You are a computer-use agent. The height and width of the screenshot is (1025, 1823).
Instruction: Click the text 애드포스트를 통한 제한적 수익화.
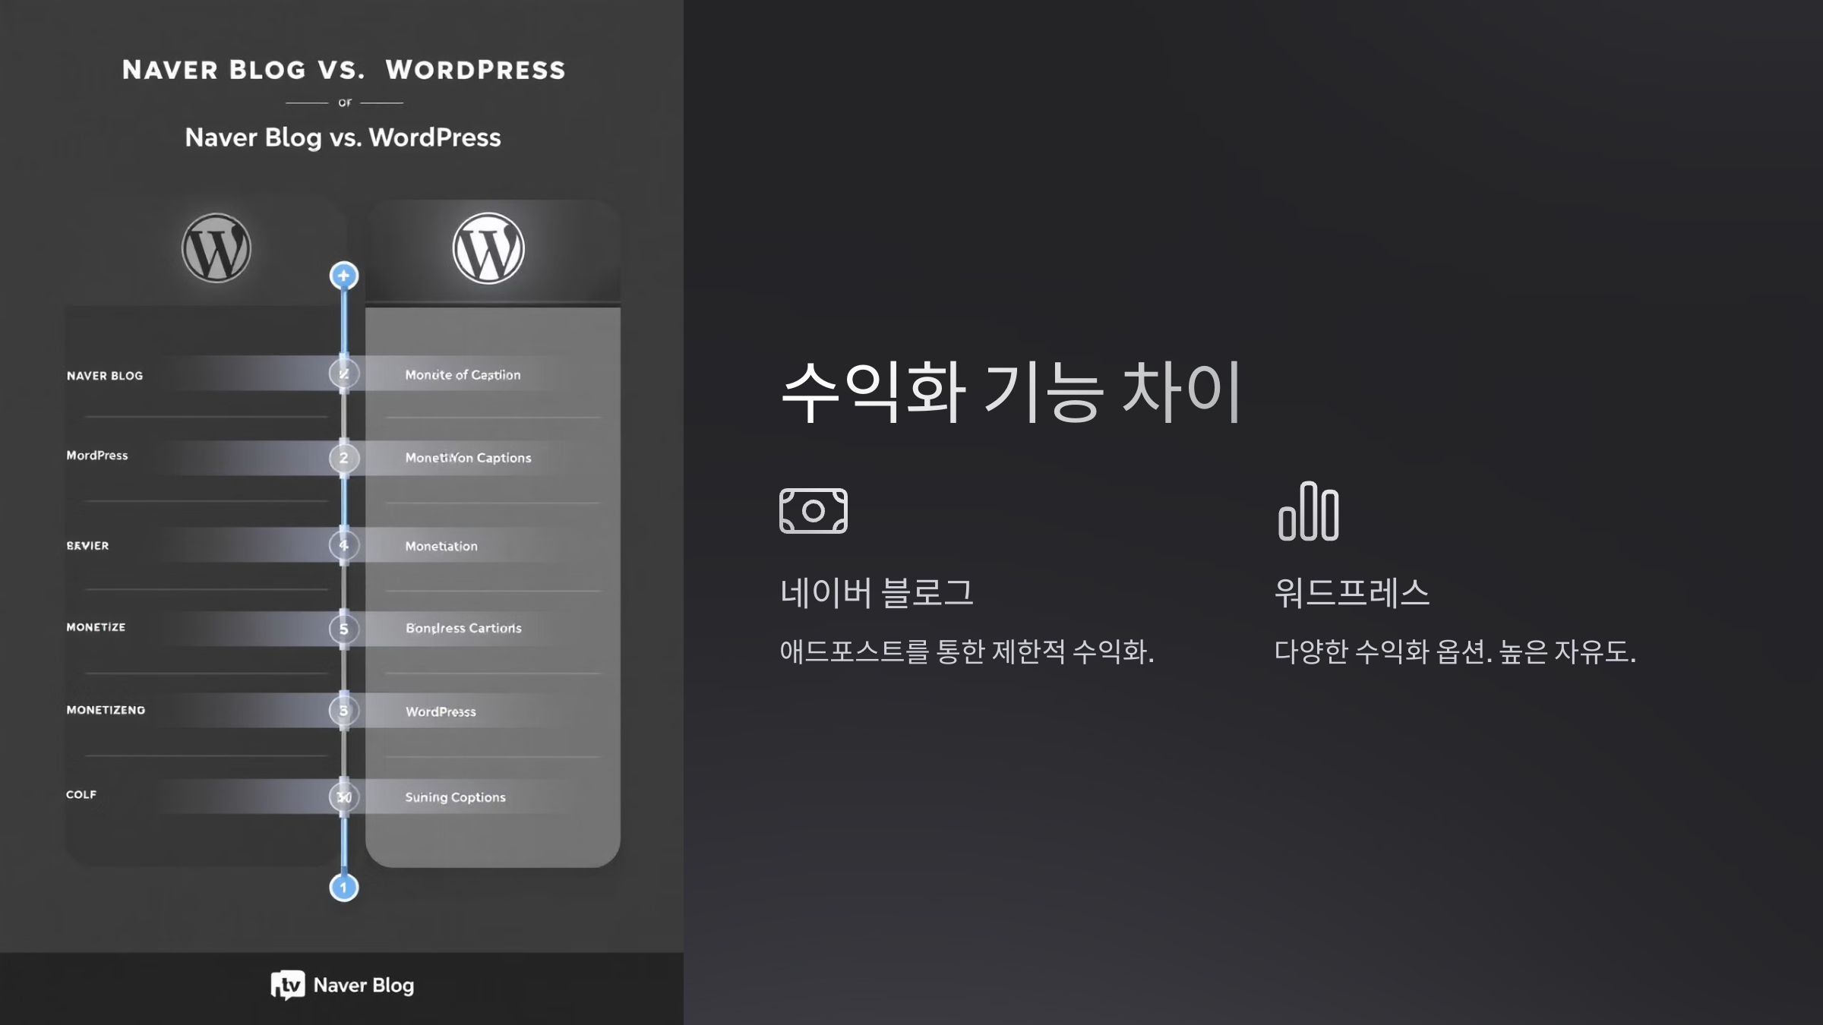pos(967,651)
